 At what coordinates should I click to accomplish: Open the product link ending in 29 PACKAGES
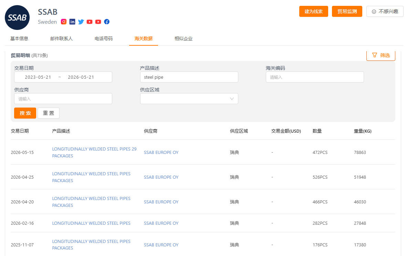point(94,153)
